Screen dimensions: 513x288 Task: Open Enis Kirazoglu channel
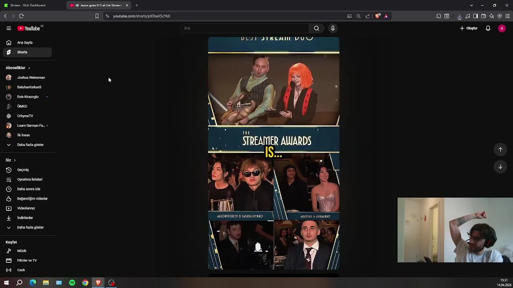pos(27,96)
